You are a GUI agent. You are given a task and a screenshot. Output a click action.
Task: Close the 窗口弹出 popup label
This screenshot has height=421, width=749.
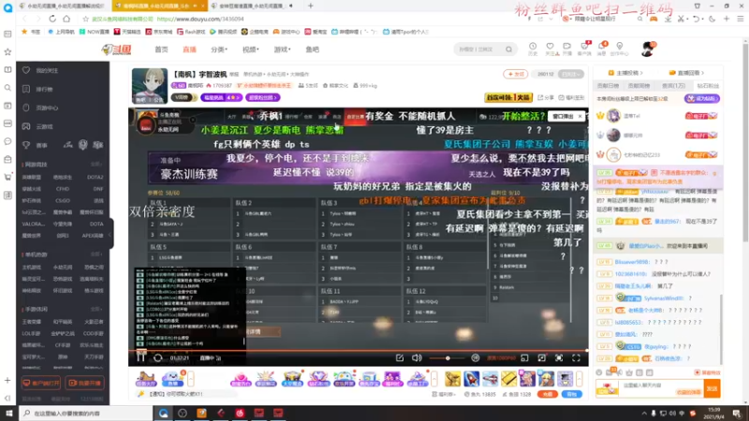coord(580,116)
